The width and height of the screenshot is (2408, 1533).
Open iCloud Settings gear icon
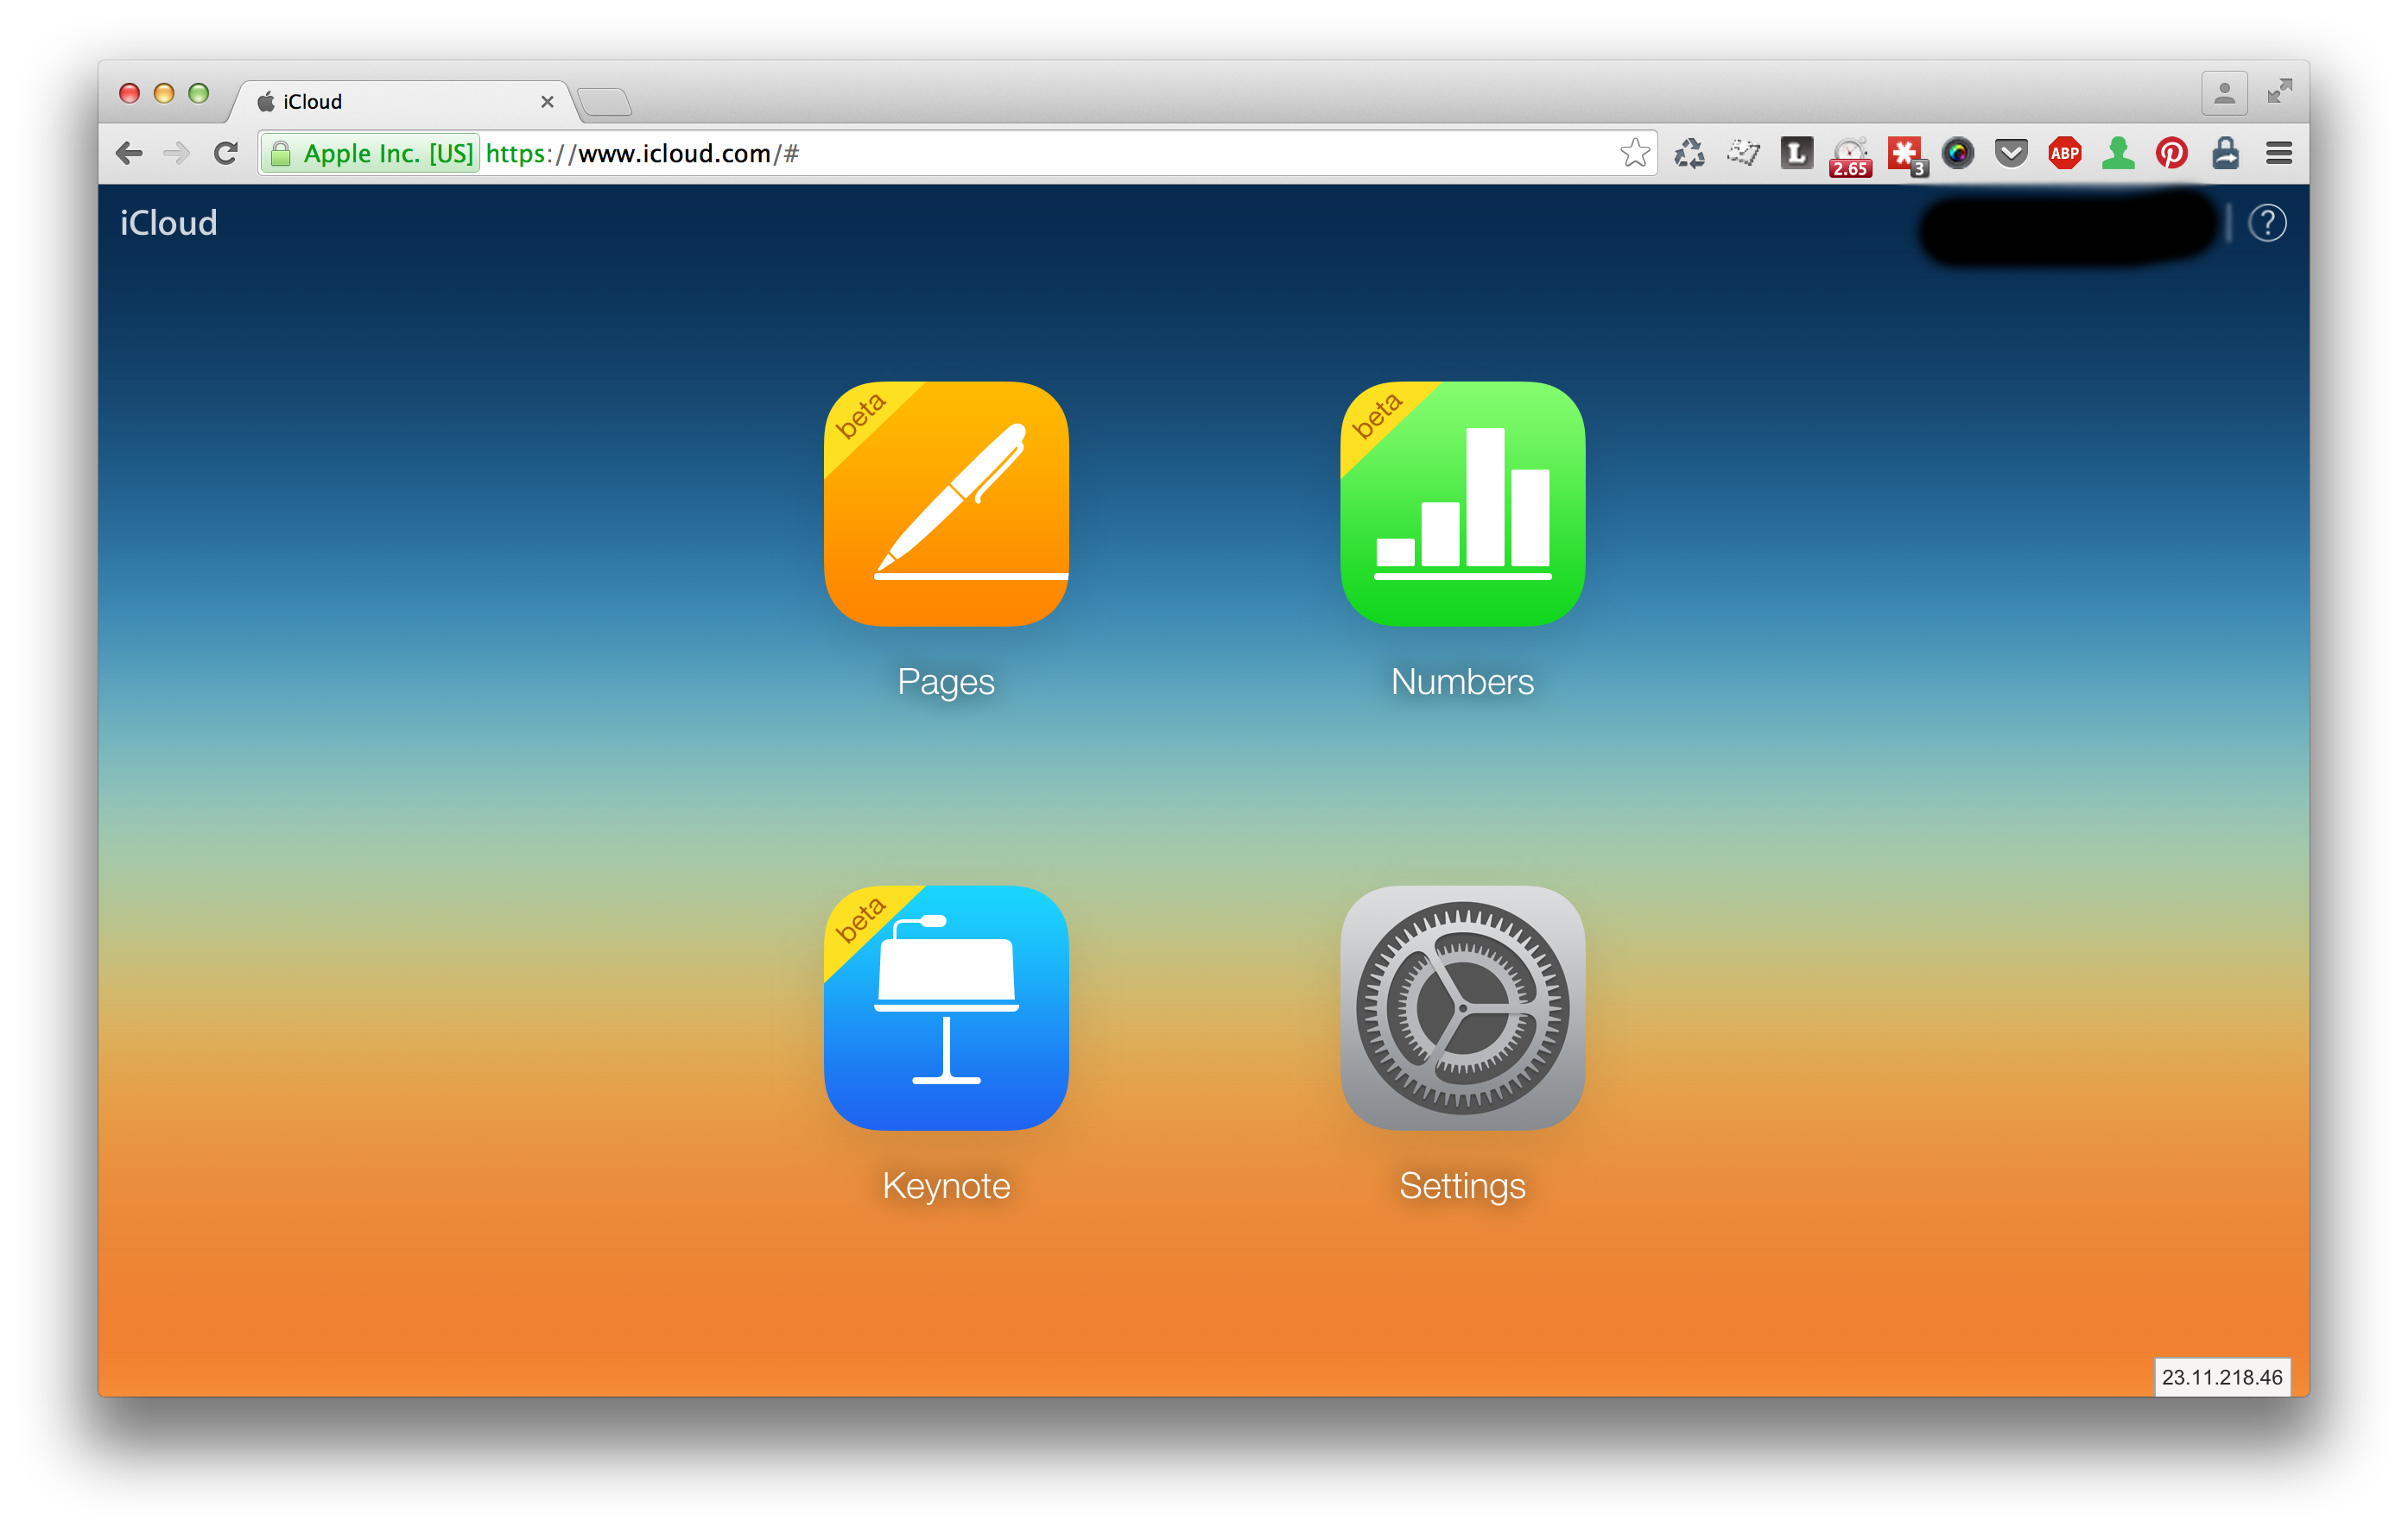1461,1007
